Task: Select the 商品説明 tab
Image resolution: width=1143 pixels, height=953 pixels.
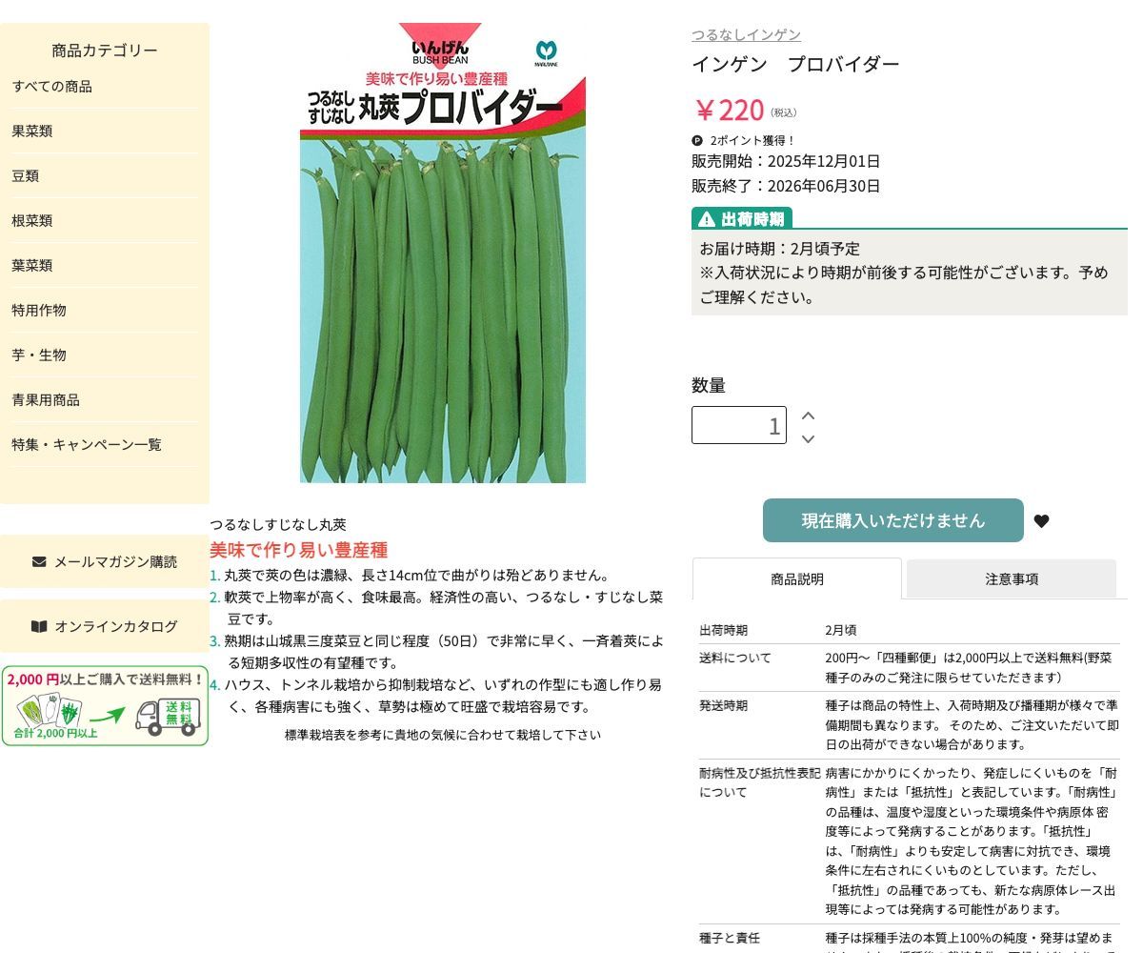Action: pyautogui.click(x=796, y=578)
